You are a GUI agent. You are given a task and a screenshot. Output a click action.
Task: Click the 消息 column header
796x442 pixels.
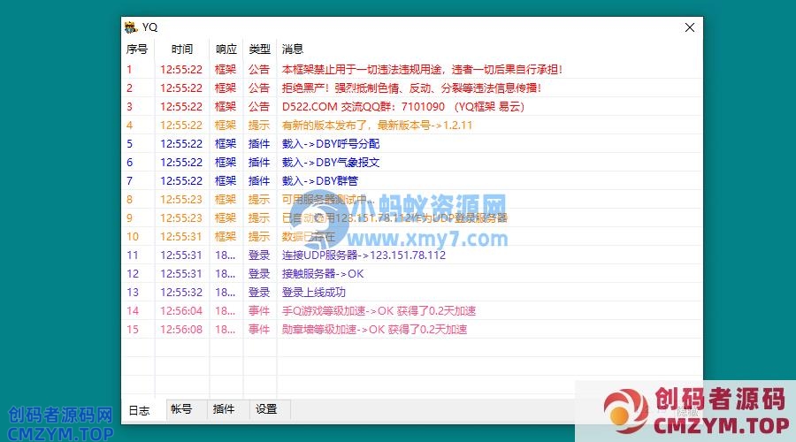point(293,50)
